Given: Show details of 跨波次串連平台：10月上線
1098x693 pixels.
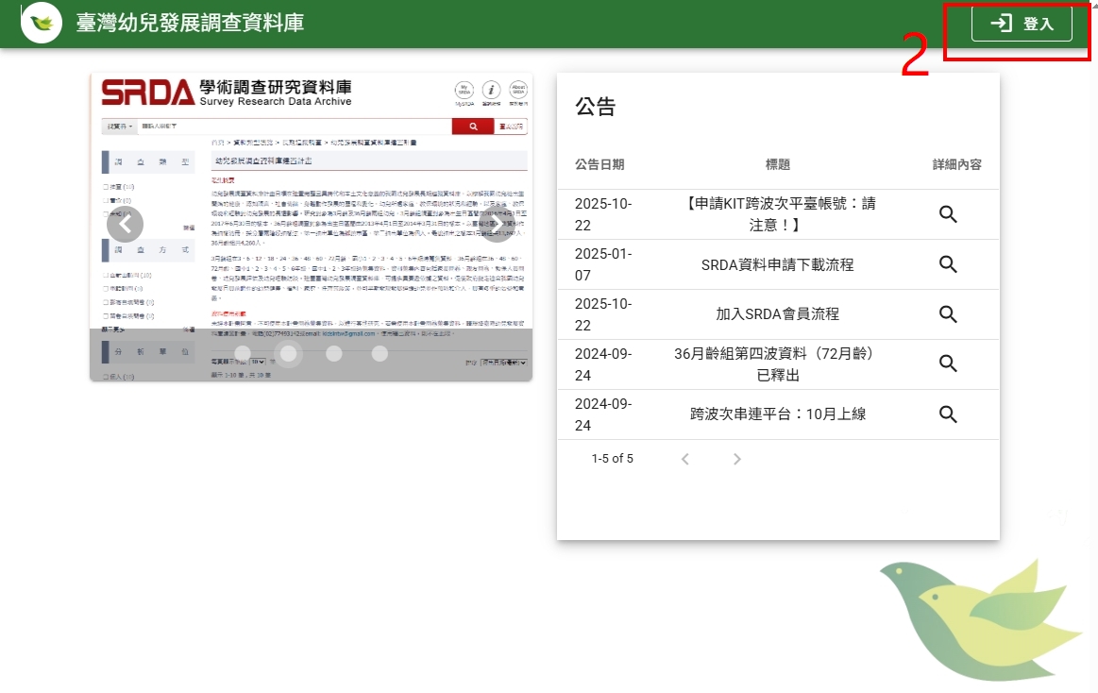Looking at the screenshot, I should point(948,414).
